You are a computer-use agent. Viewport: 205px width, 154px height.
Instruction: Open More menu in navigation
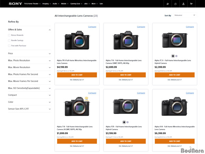coord(95,4)
